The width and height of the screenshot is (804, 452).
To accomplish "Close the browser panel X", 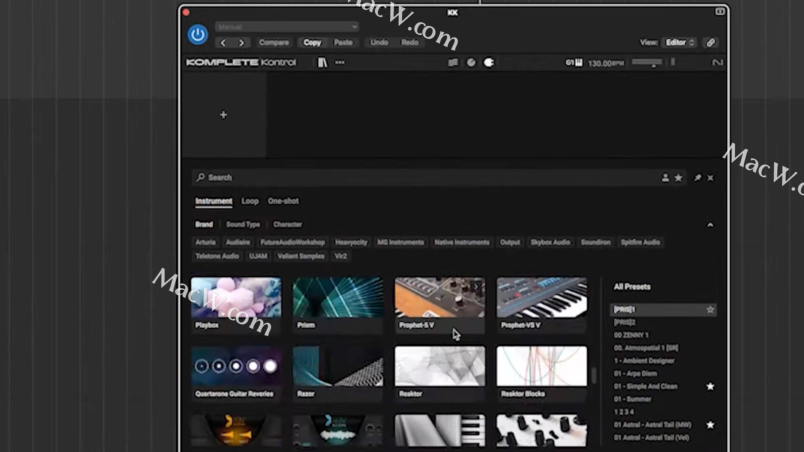I will coord(710,178).
